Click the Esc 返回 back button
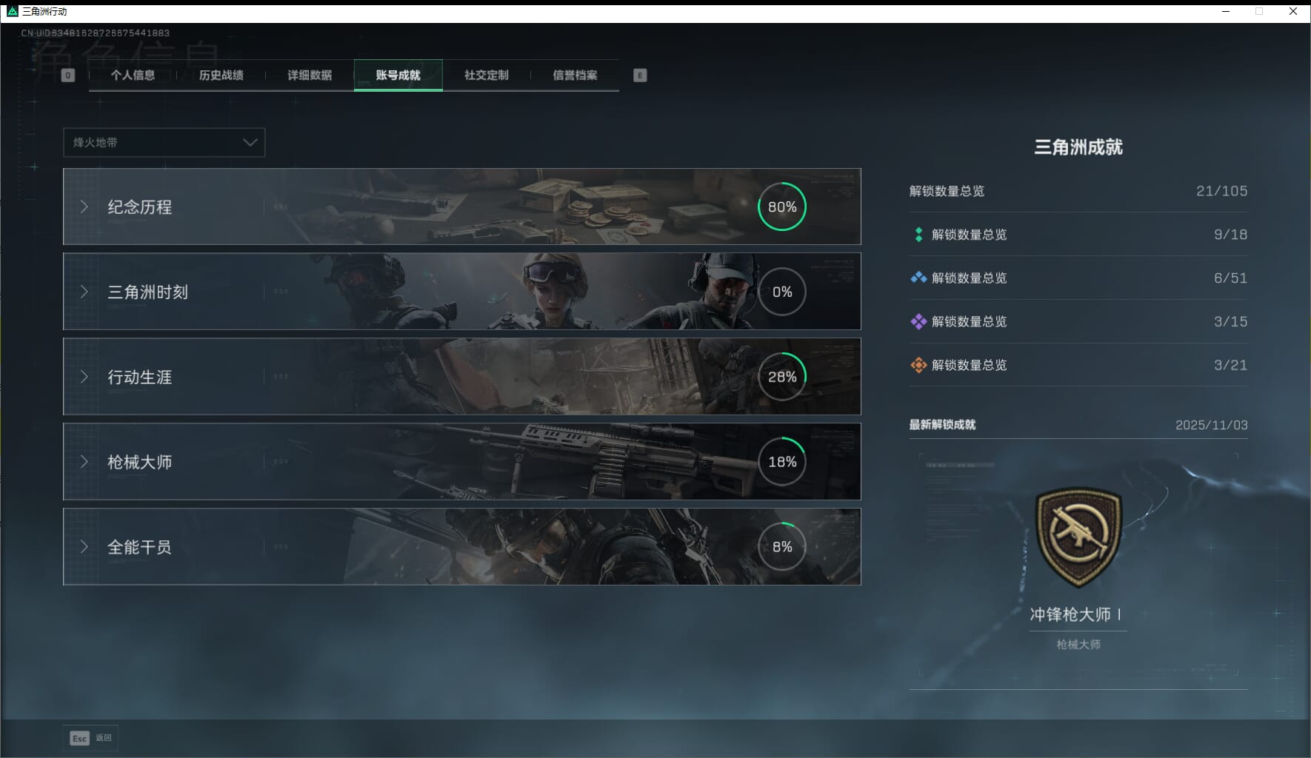This screenshot has height=758, width=1311. point(90,738)
